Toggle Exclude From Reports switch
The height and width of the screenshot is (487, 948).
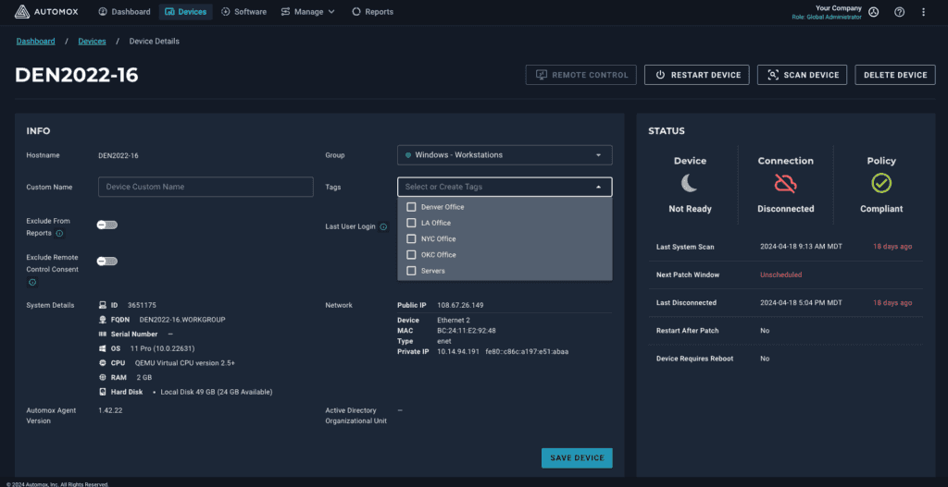[x=107, y=225]
